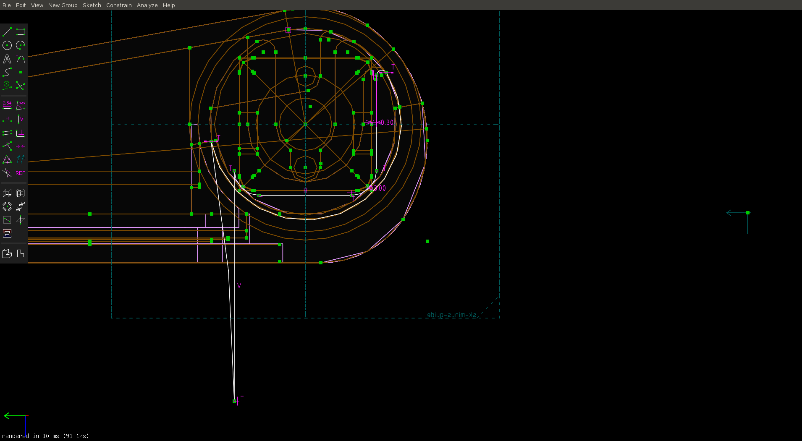
Task: Pick the Bezier spline tool
Action: [7, 73]
